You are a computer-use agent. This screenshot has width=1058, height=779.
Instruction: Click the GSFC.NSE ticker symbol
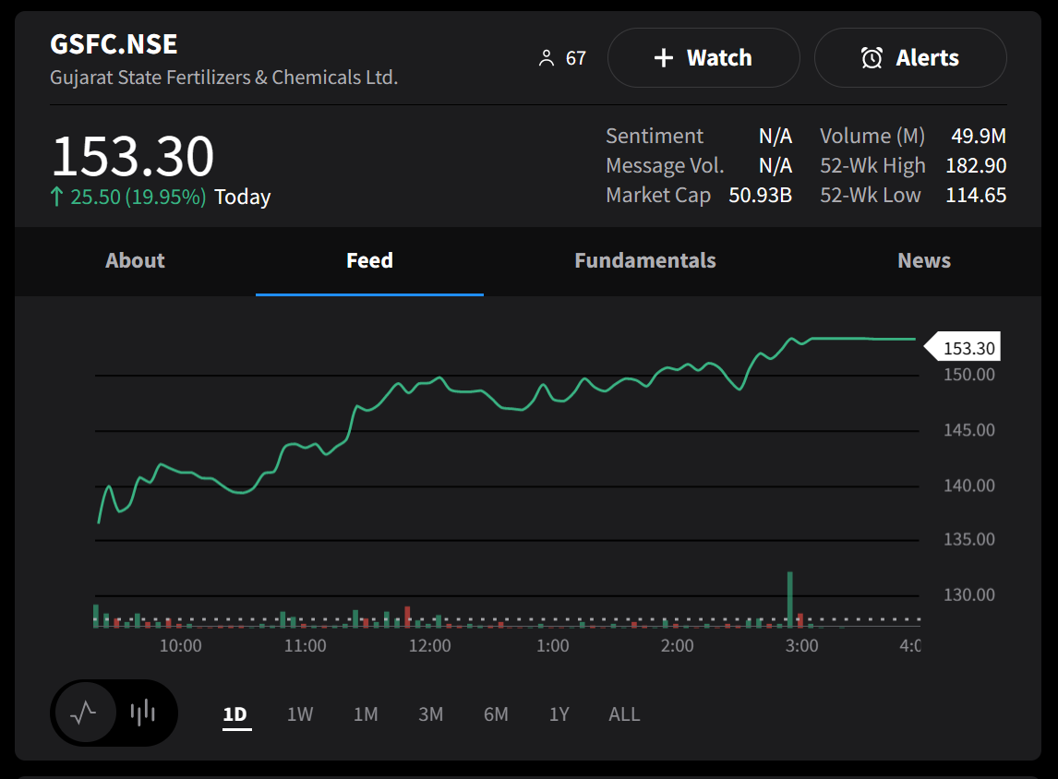pyautogui.click(x=114, y=43)
